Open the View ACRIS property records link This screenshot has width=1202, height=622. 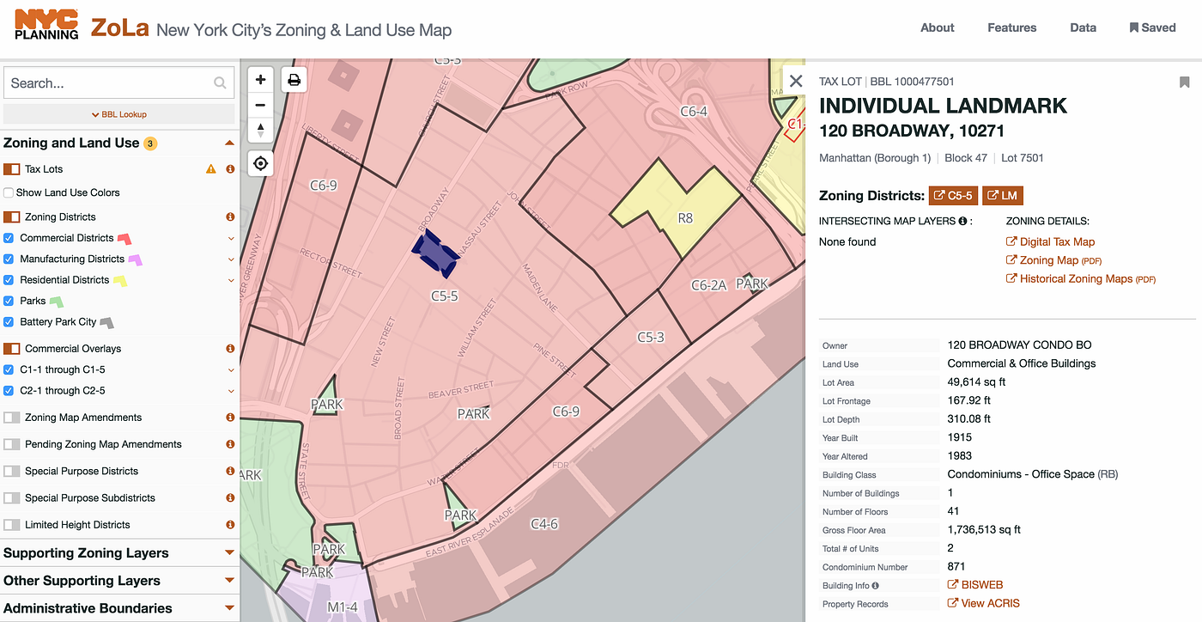pos(984,603)
